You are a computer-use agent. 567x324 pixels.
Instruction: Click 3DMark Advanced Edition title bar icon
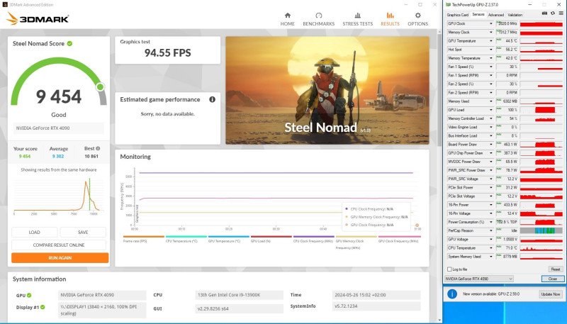[5, 5]
